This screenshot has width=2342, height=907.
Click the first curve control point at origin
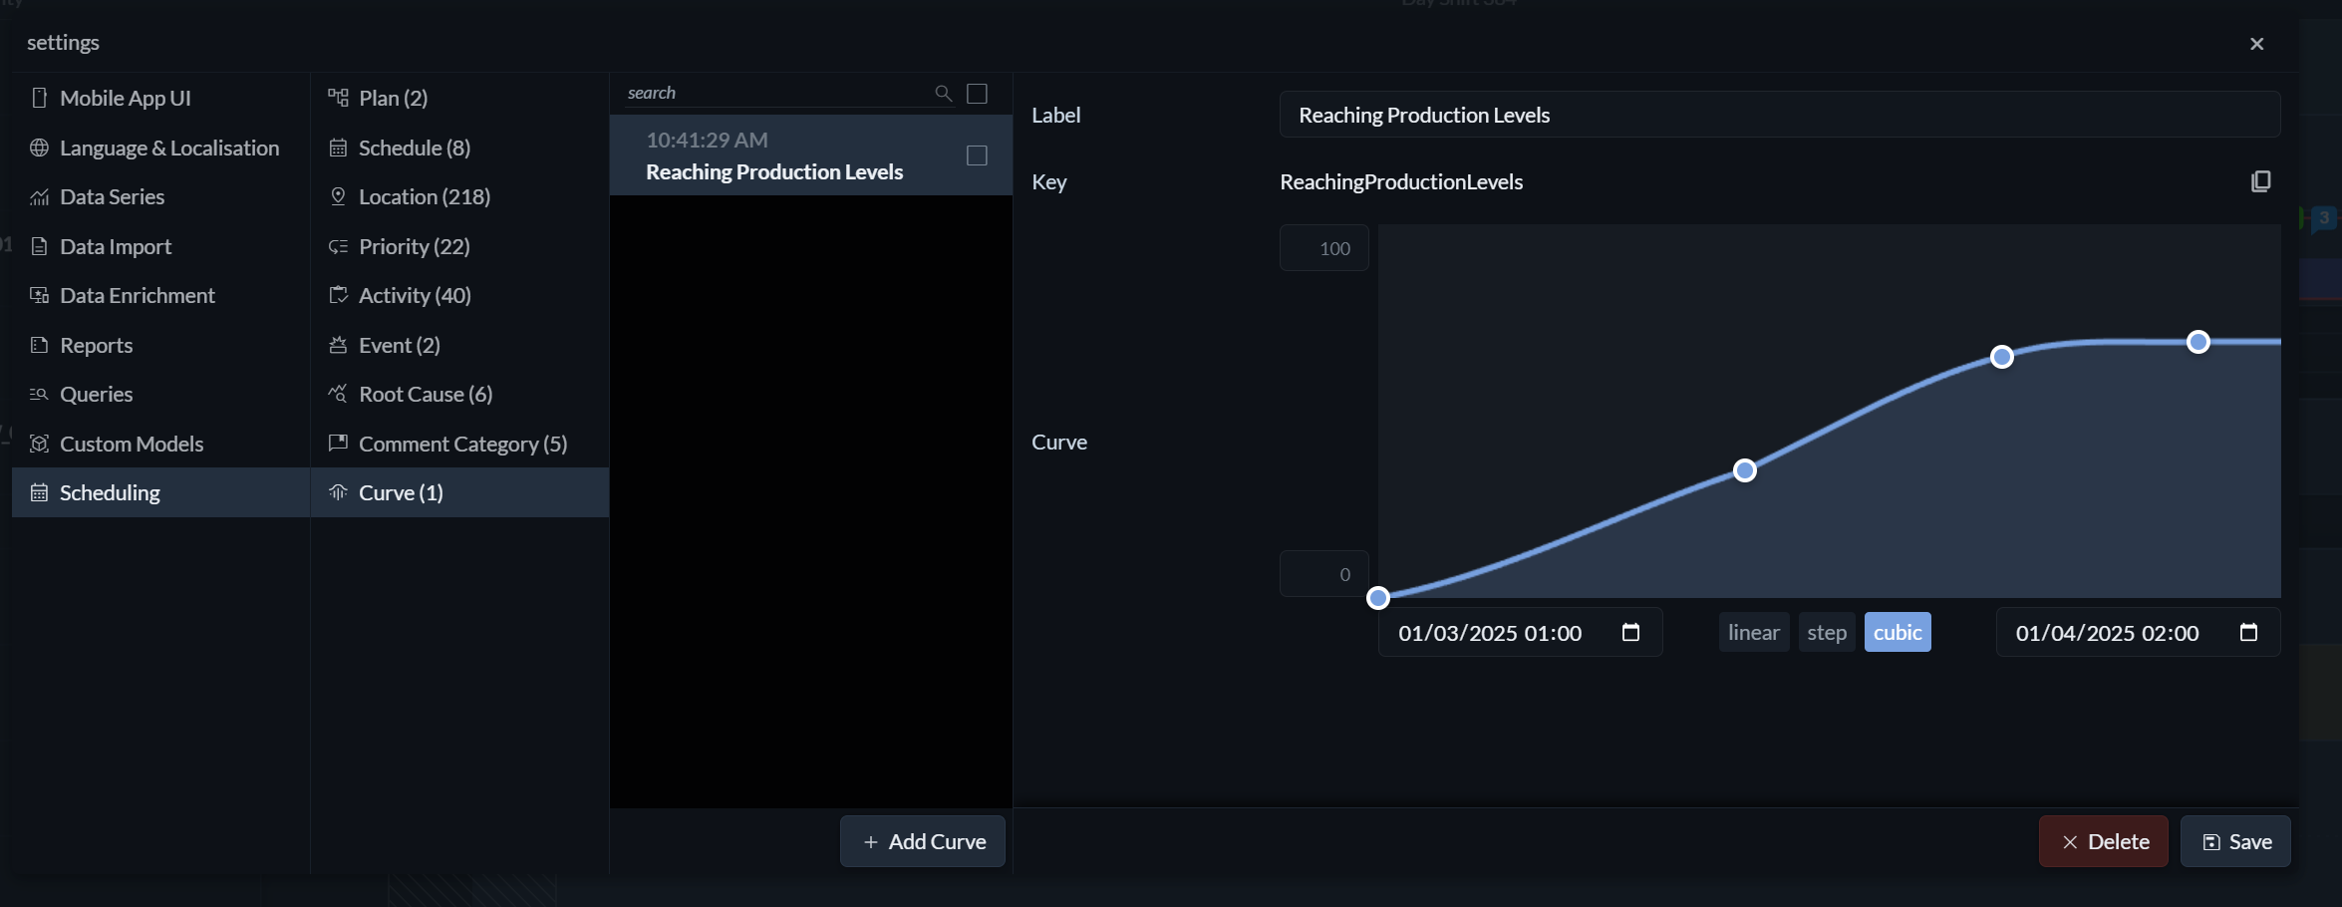coord(1378,598)
